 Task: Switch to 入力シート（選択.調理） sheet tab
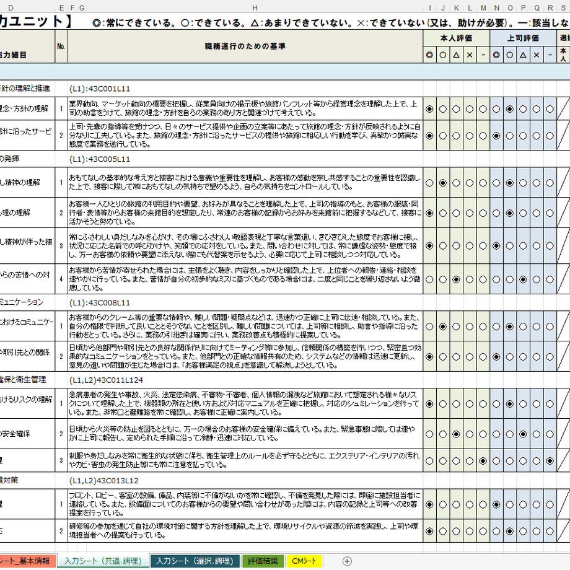pyautogui.click(x=195, y=561)
